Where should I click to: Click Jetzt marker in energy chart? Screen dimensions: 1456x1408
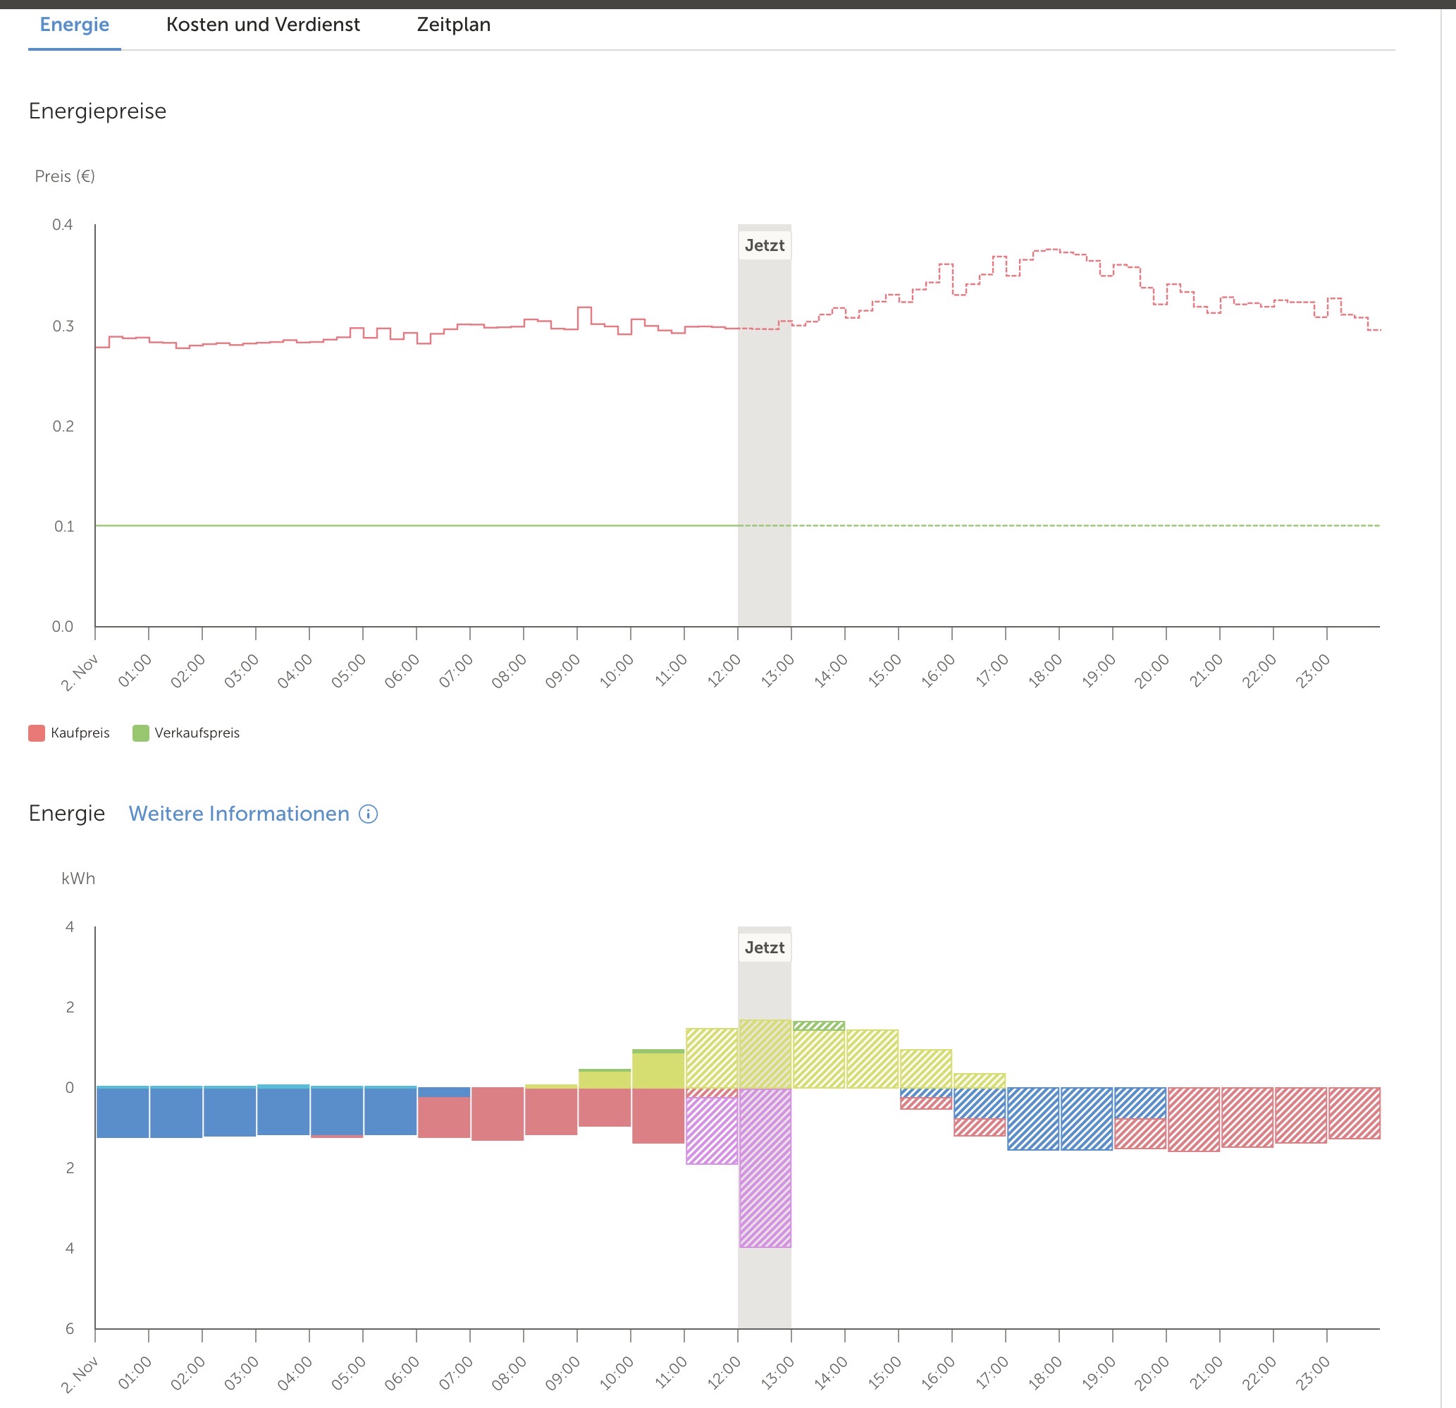tap(764, 948)
